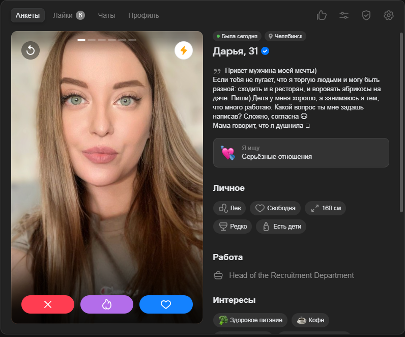Click the Здоровое питание interest chip
Image resolution: width=405 pixels, height=337 pixels.
click(x=250, y=320)
